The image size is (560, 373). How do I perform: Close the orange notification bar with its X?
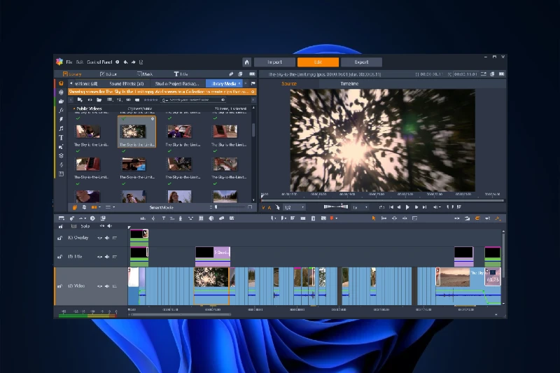pos(253,92)
